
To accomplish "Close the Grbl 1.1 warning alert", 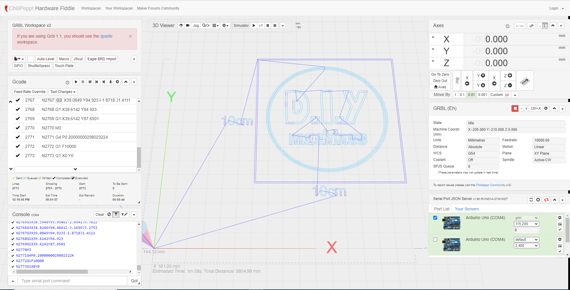I will (130, 36).
